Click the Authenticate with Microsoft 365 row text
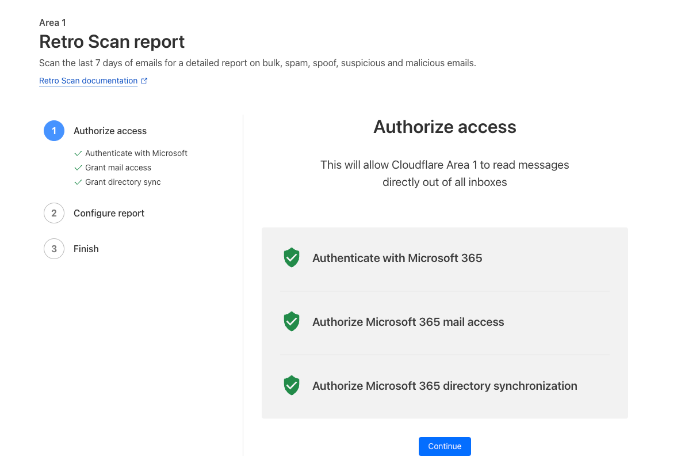Screen dimensions: 677x475 coord(397,258)
